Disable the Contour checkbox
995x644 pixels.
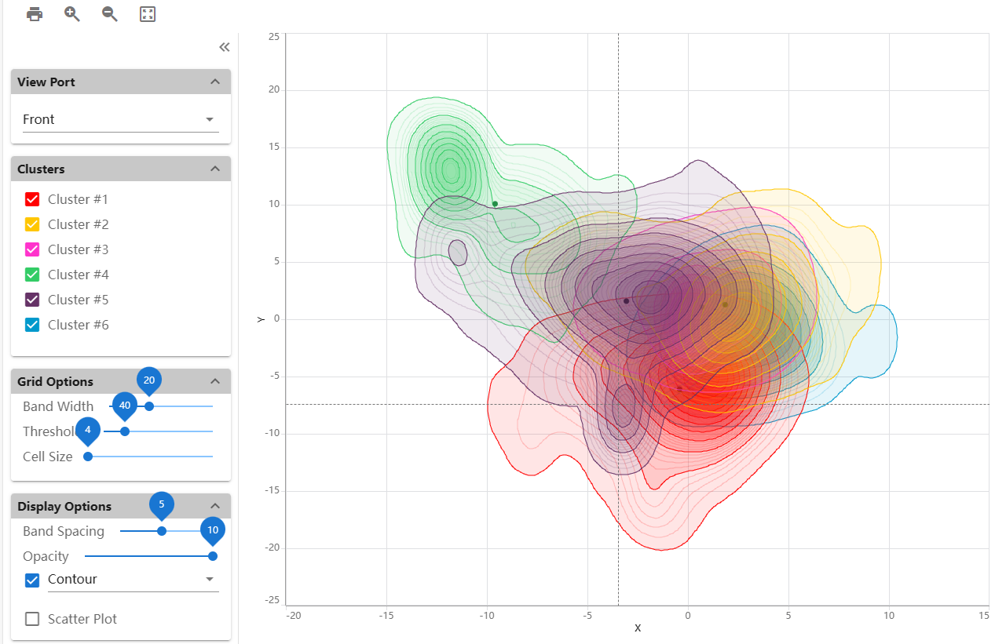pyautogui.click(x=32, y=580)
